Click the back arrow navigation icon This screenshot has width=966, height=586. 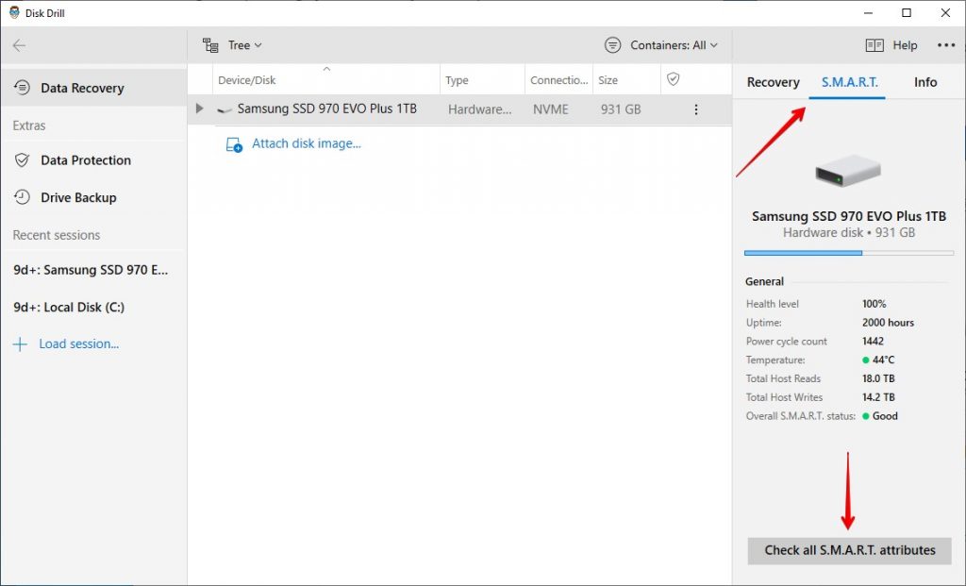tap(19, 44)
